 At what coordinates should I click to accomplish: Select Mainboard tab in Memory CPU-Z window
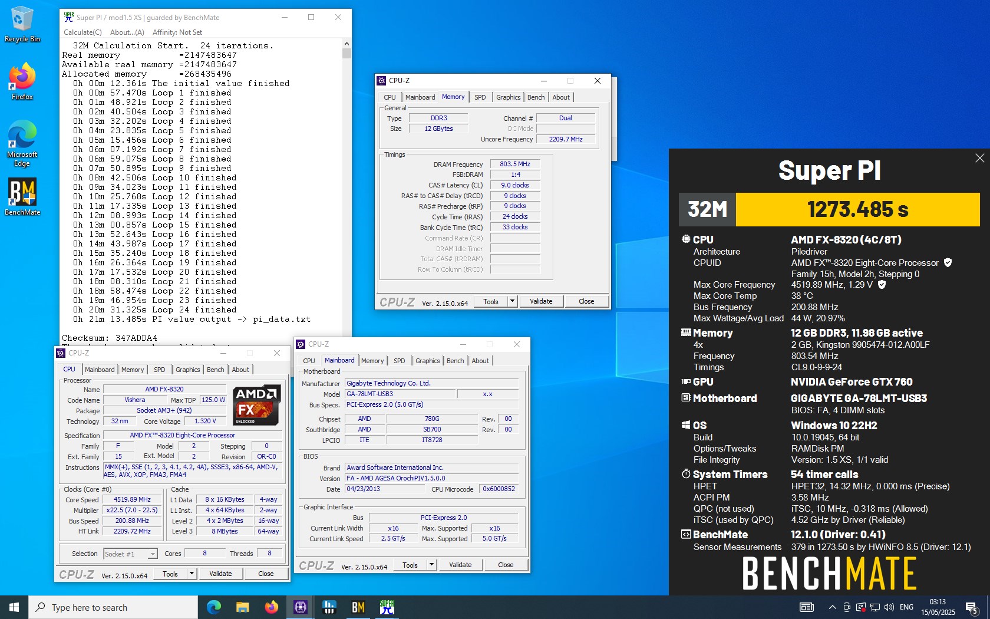(420, 97)
